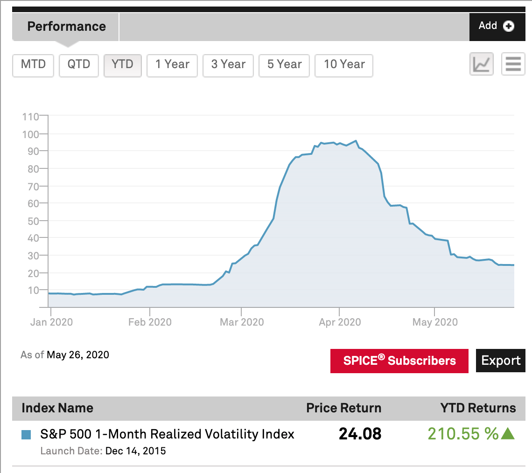The height and width of the screenshot is (473, 532).
Task: Select the YTD time range
Action: tap(122, 65)
